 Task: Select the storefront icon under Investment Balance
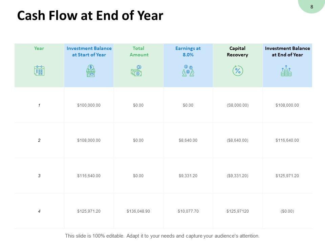91,71
